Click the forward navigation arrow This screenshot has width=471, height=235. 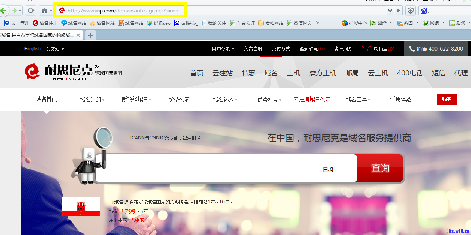coord(14,11)
